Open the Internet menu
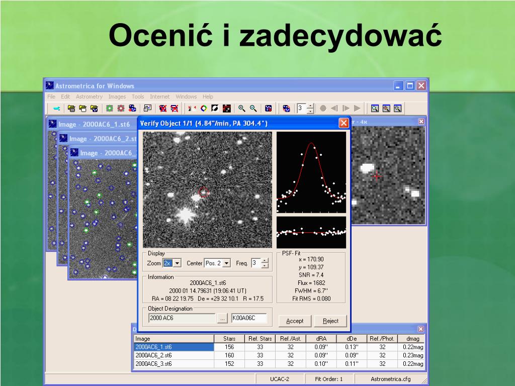Image resolution: width=515 pixels, height=386 pixels. tap(159, 96)
